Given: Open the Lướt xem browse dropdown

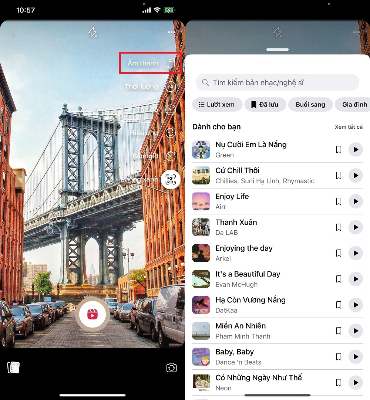Looking at the screenshot, I should [217, 104].
